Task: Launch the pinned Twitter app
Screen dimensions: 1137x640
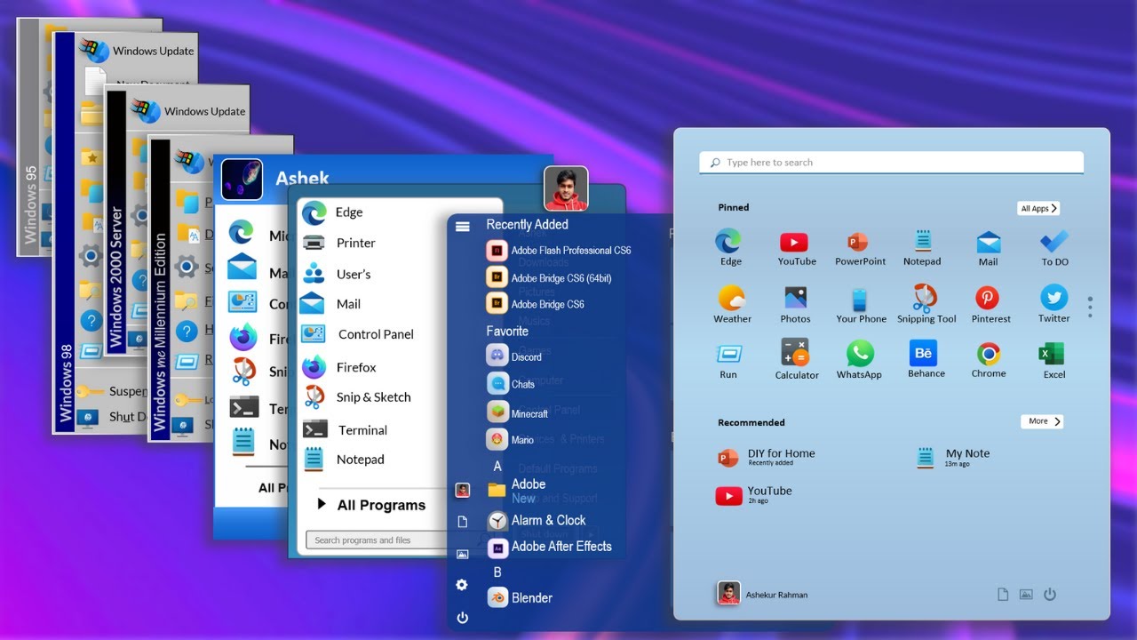Action: pyautogui.click(x=1054, y=304)
